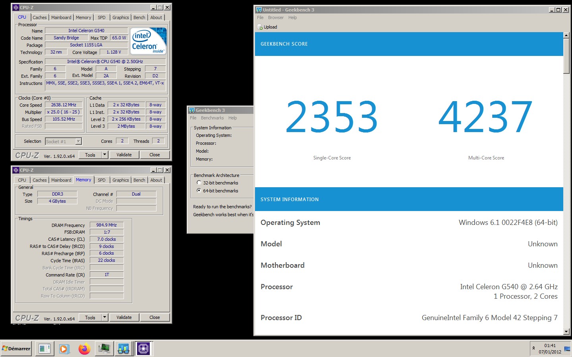
Task: Click the Geekbench 3 title bar icon of Untitled window
Action: tap(259, 10)
